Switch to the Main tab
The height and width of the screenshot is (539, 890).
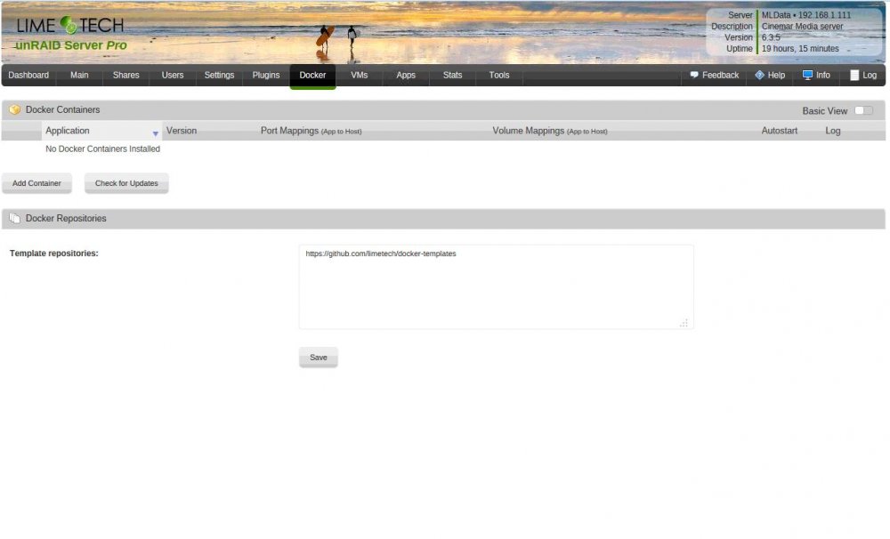[x=79, y=76]
